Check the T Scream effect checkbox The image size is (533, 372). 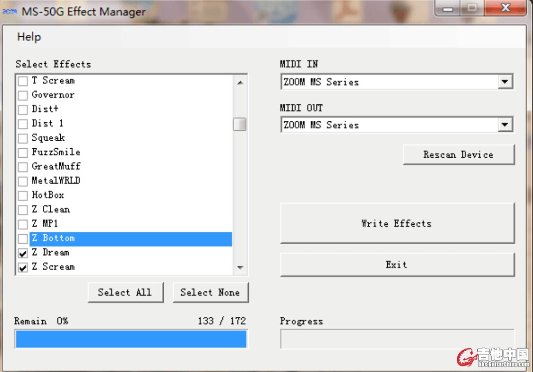click(23, 81)
